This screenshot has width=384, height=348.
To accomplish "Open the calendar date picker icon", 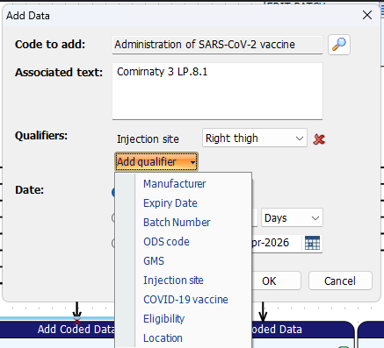I will (312, 243).
